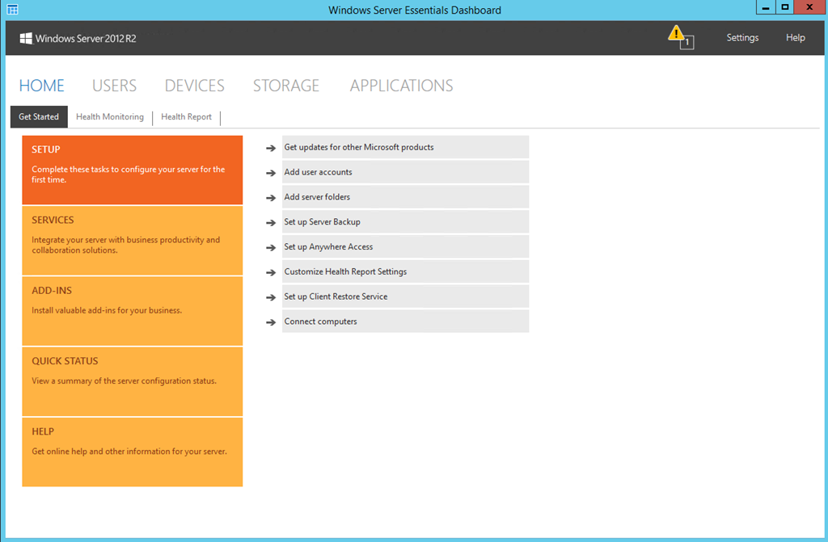Minimize the Dashboard window

766,7
